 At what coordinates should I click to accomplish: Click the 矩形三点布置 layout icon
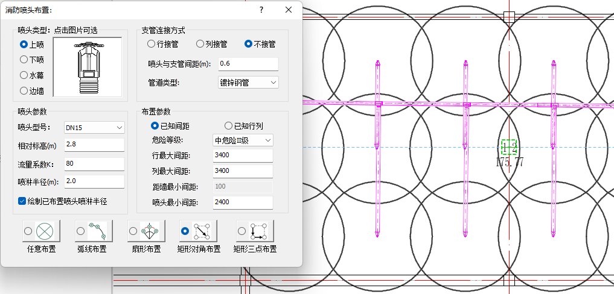[x=260, y=231]
